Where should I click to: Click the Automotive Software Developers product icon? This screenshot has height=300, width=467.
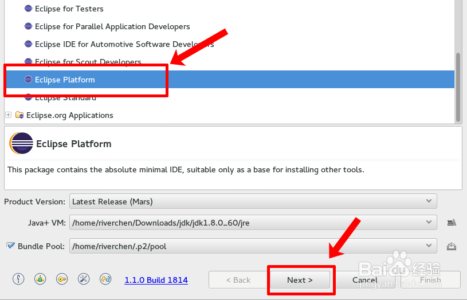[28, 44]
